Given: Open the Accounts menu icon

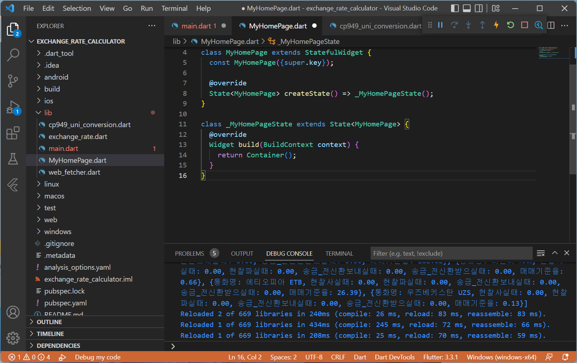Looking at the screenshot, I should (13, 312).
